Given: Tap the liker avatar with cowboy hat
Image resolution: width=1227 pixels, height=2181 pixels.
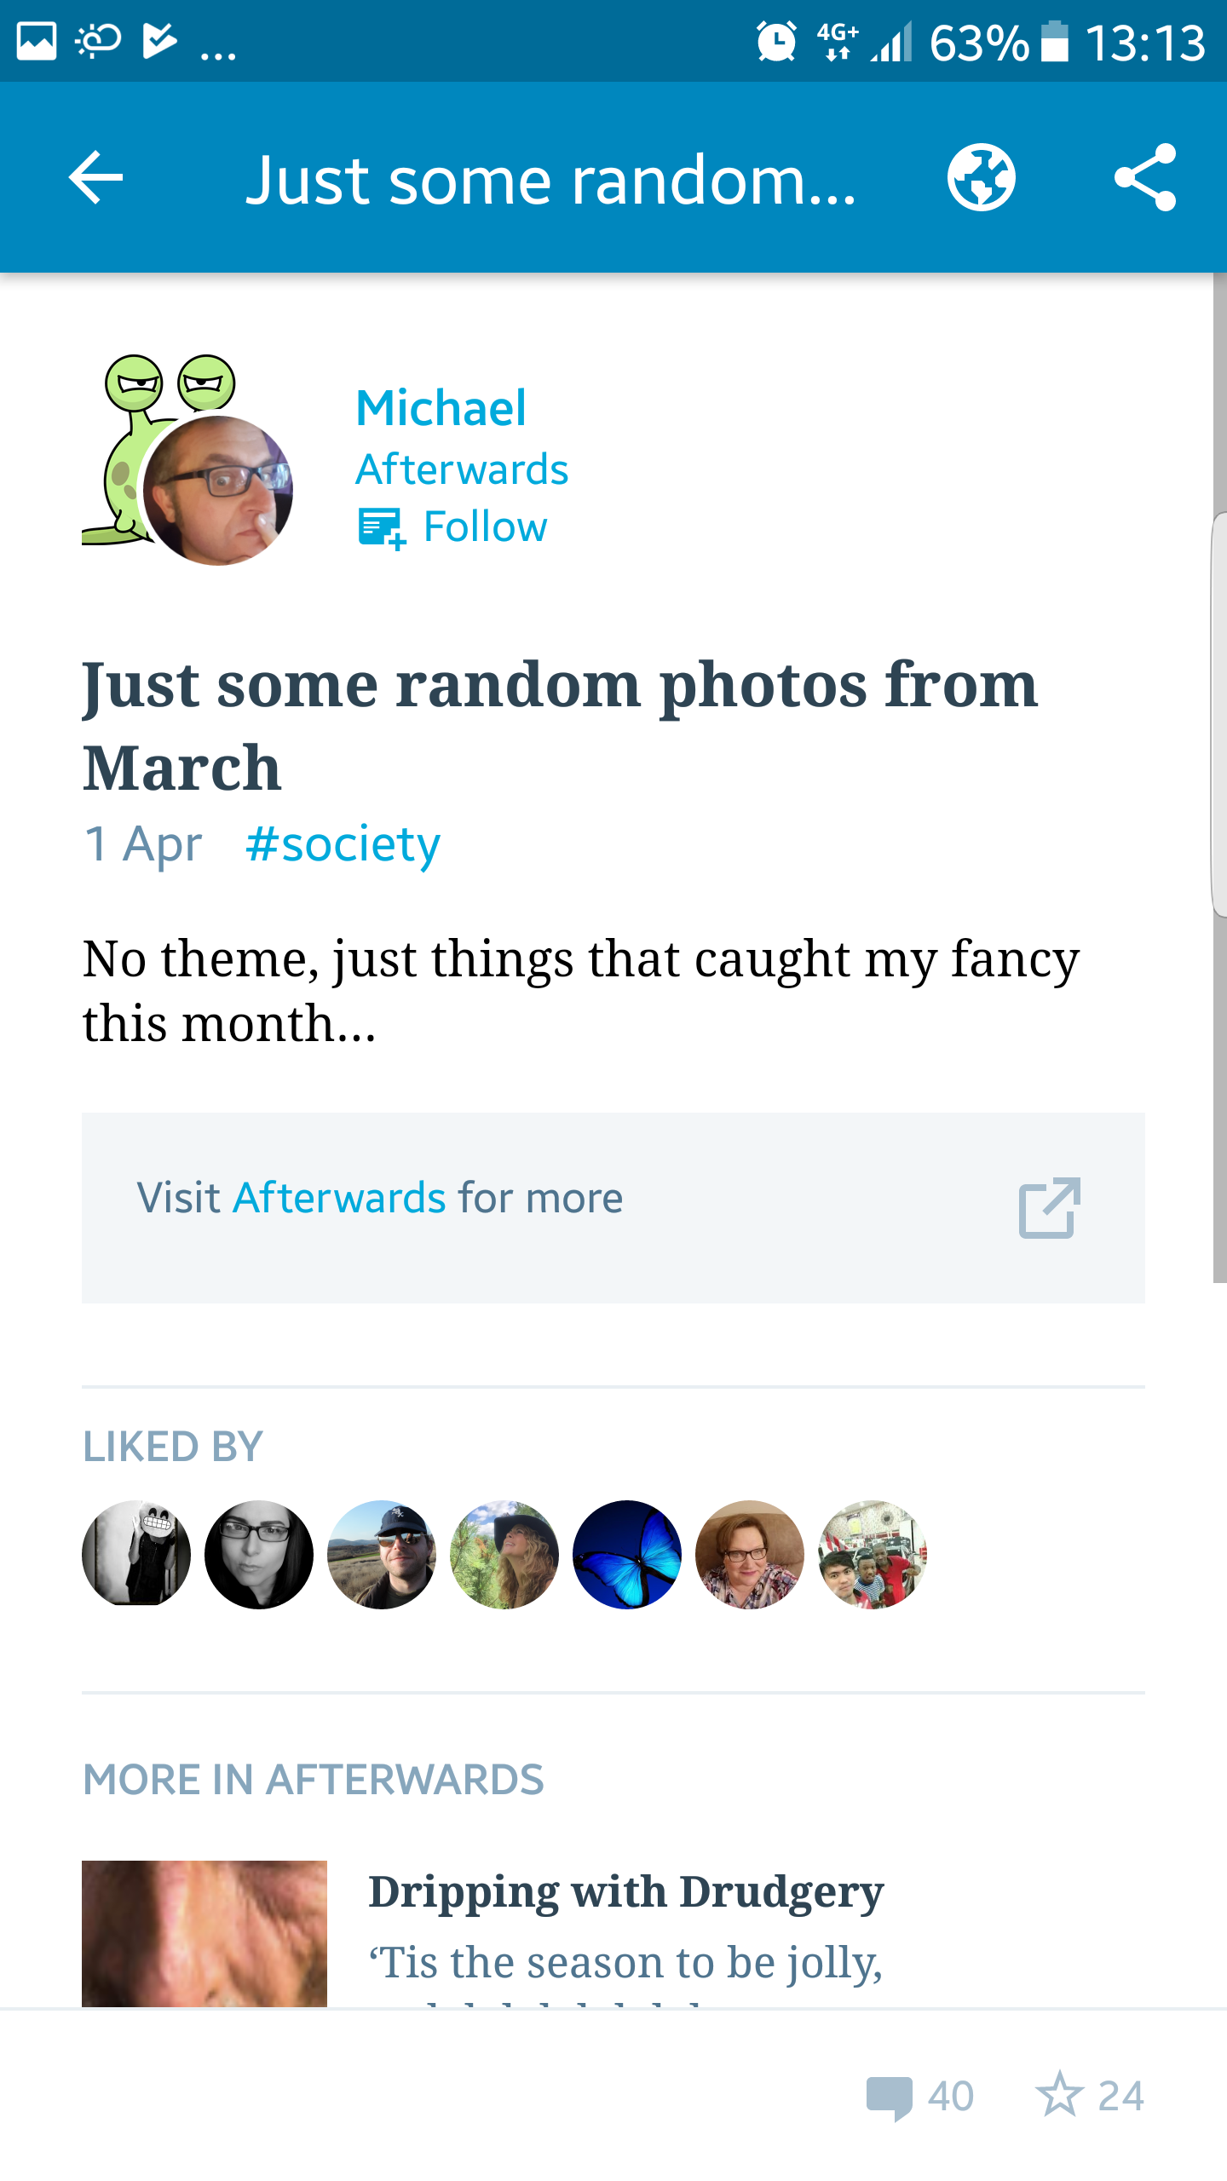Looking at the screenshot, I should click(504, 1555).
